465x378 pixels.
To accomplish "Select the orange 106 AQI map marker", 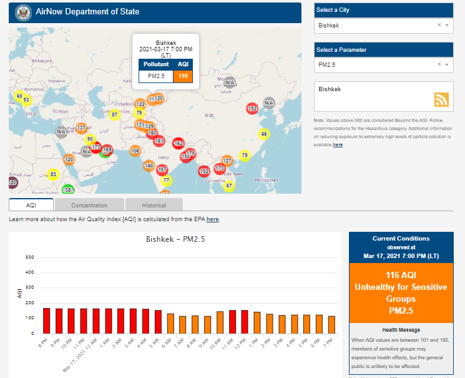I will point(135,151).
